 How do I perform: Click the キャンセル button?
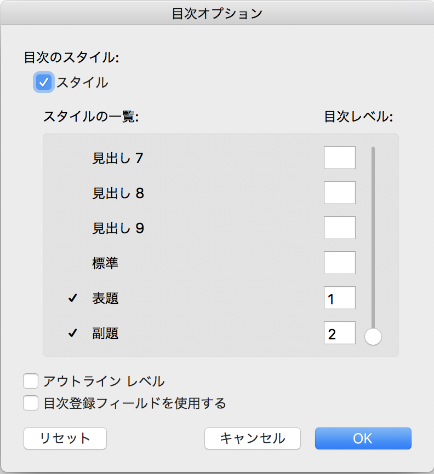click(x=253, y=438)
